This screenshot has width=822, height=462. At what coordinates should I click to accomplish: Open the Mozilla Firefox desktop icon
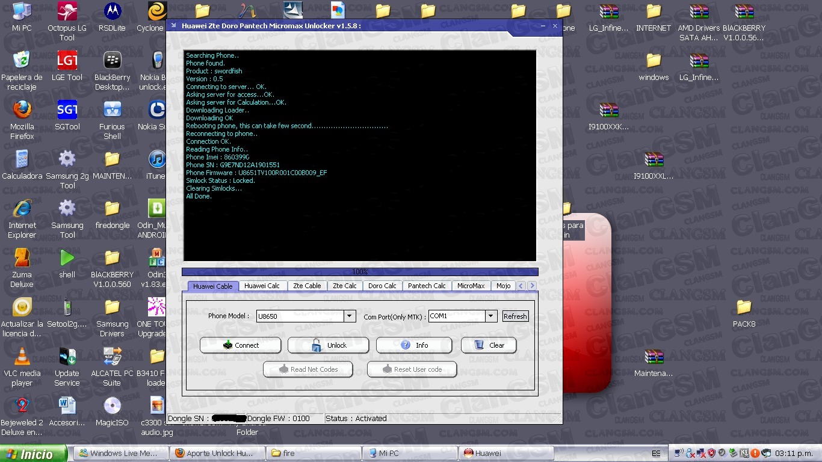coord(22,120)
